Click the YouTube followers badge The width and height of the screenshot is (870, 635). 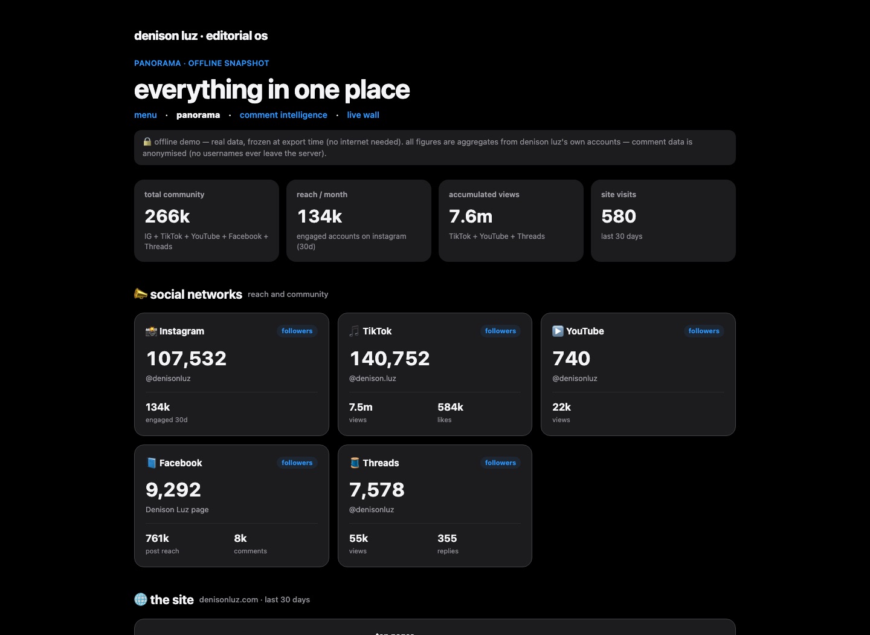click(704, 331)
